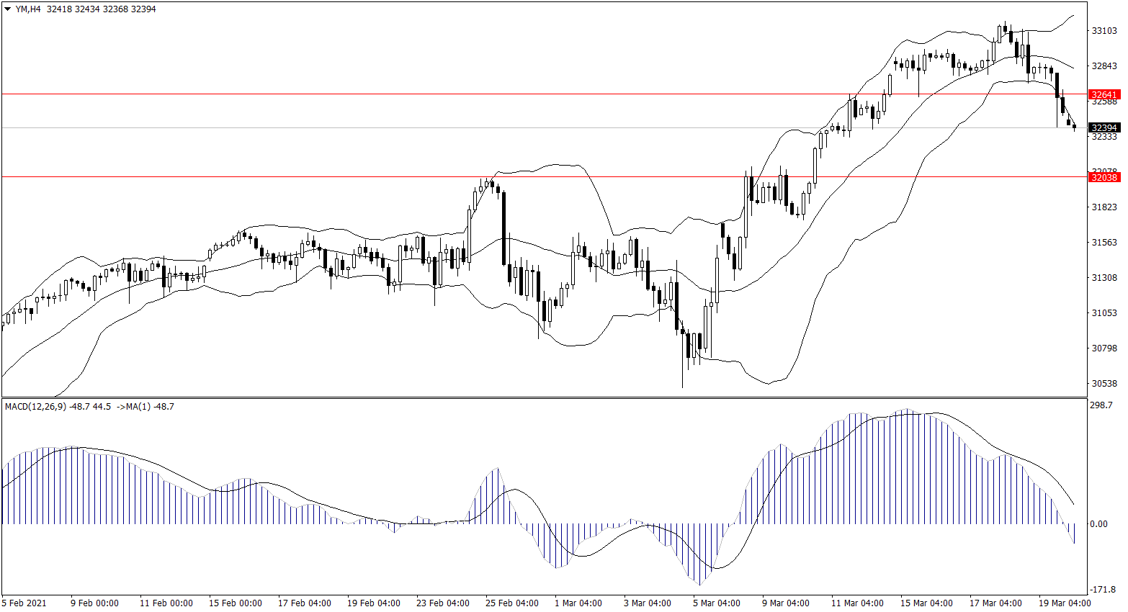Select the YM,H4 symbol title text
This screenshot has height=612, width=1128.
[x=28, y=9]
